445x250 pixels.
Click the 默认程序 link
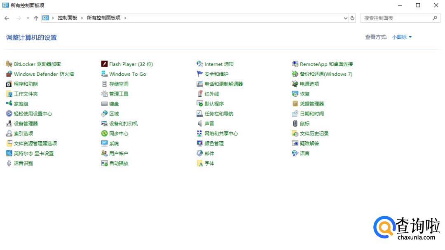click(214, 104)
